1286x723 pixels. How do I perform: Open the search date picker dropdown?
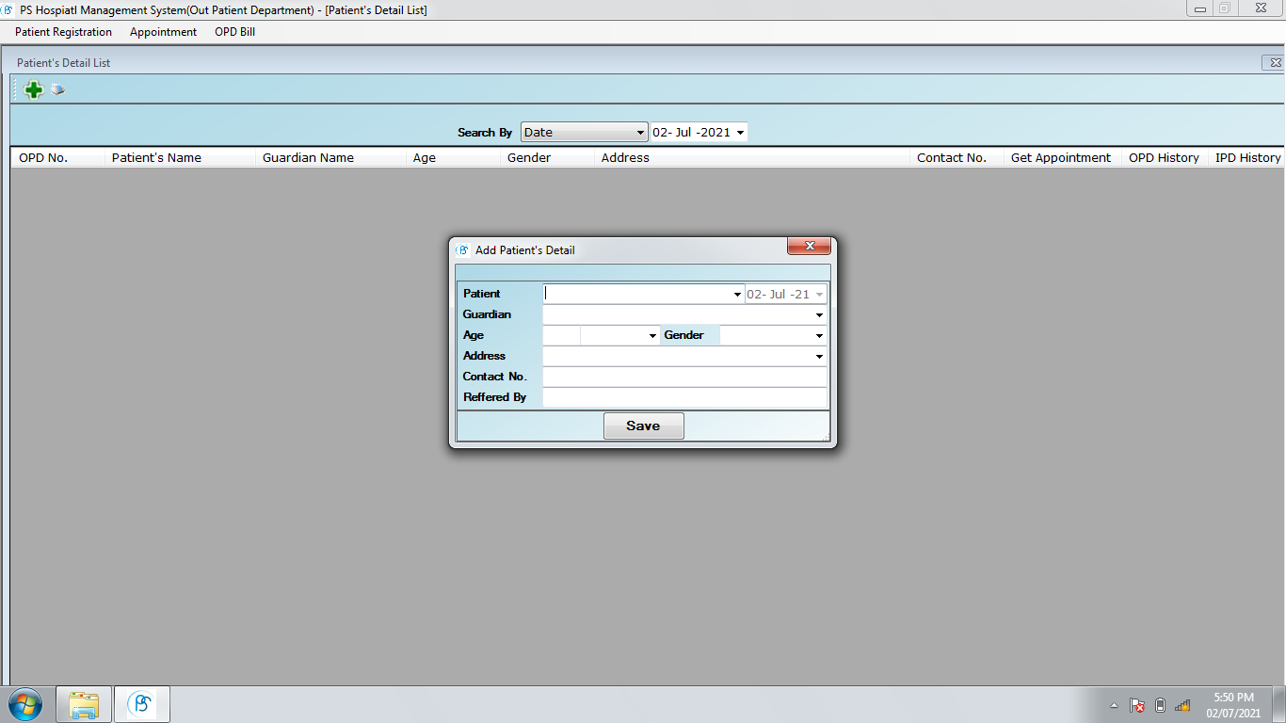[x=740, y=133]
